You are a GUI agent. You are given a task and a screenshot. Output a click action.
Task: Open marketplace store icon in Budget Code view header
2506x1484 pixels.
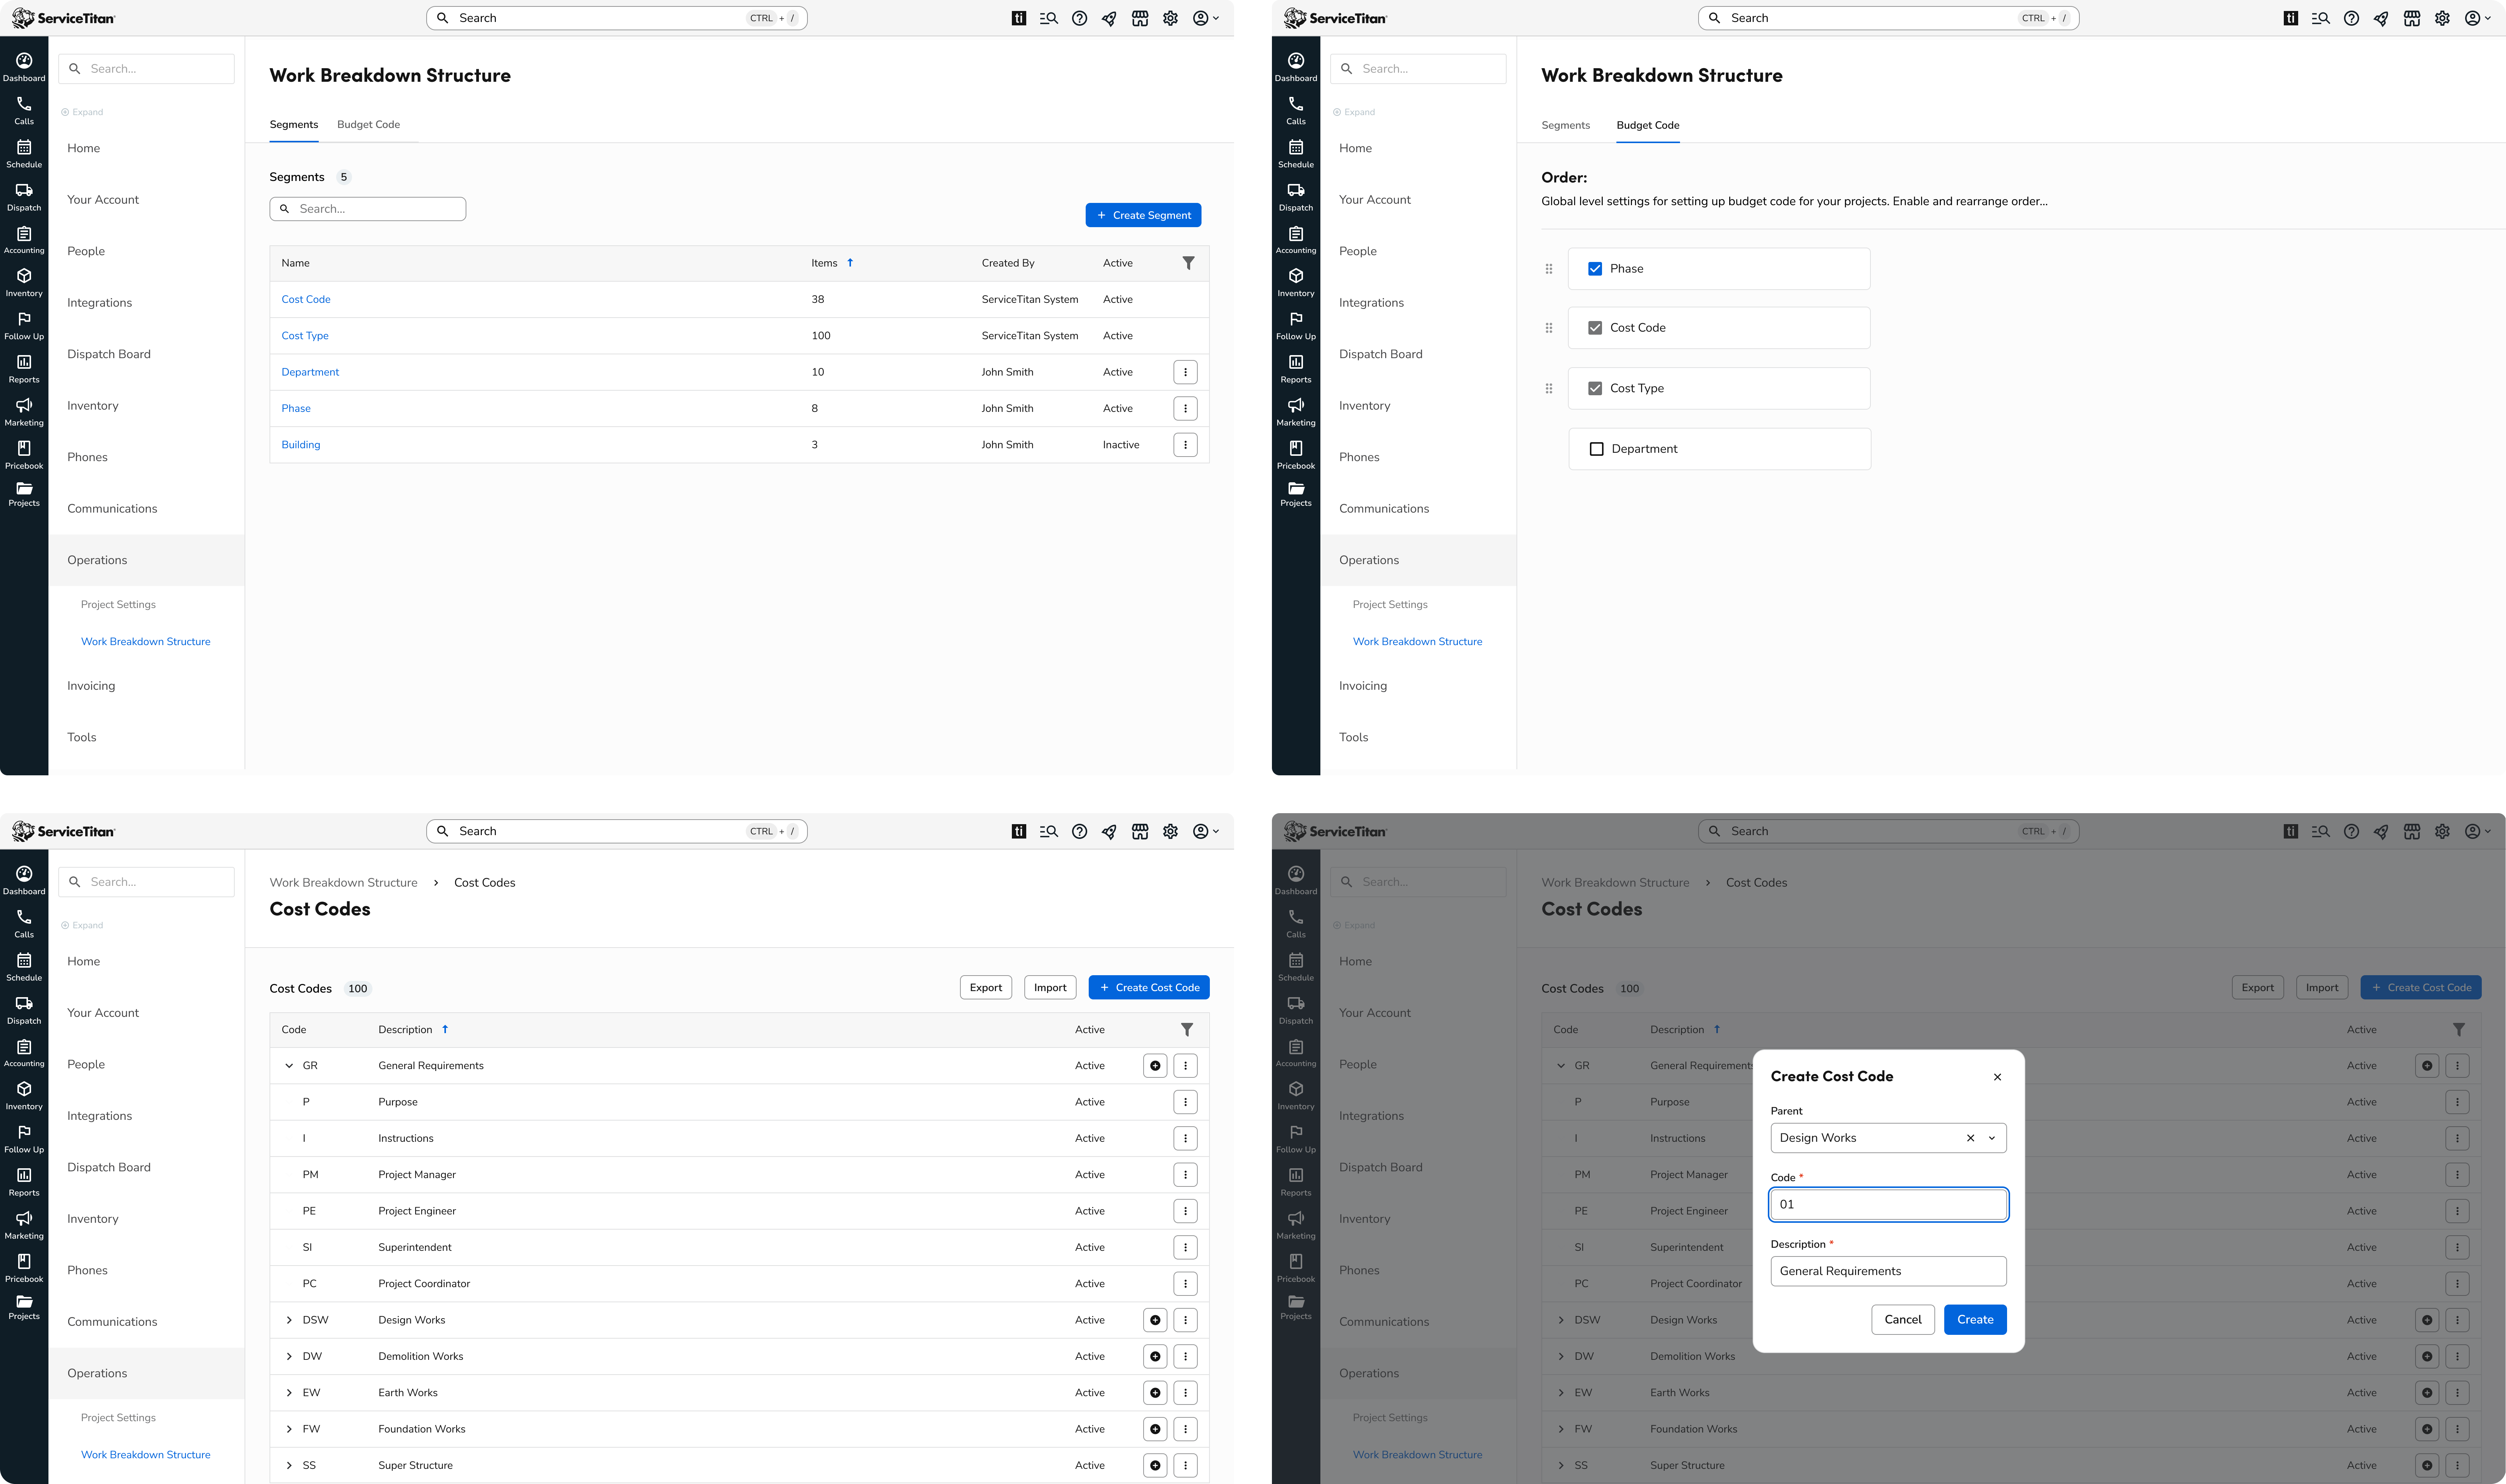pos(2412,18)
